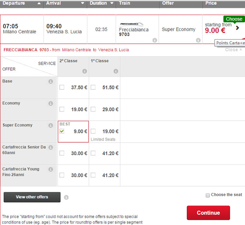Click info icon for Cartafreccia Senior offer
This screenshot has width=245, height=225.
[x=51, y=147]
